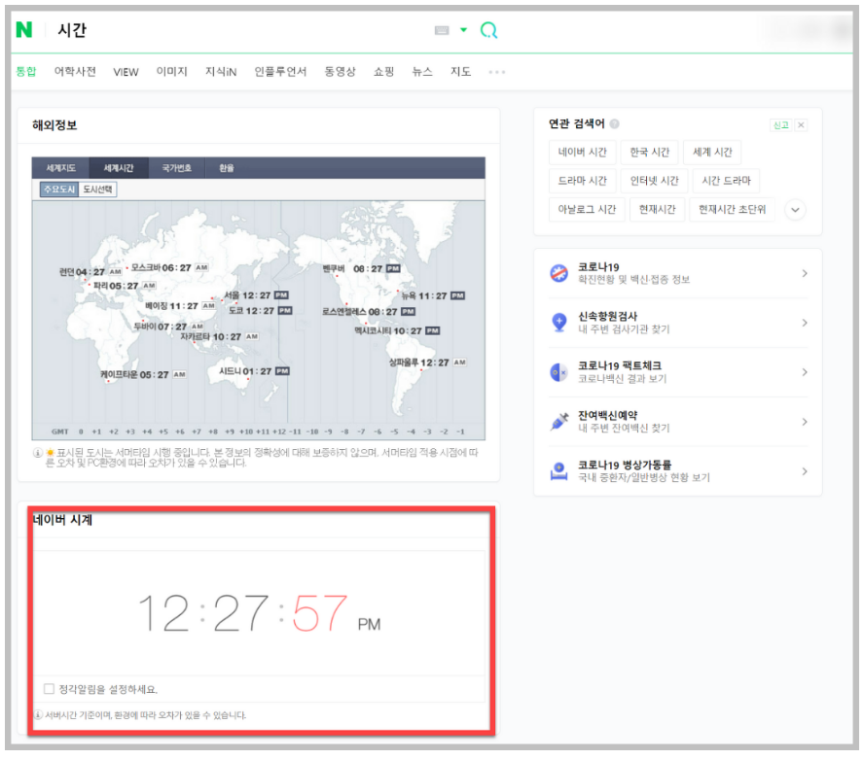Click 뉴욕 11:27 PM on world map
Screen dimensions: 864x759
(433, 296)
